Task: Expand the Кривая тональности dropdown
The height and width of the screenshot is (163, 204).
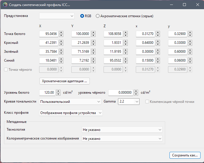Action: tap(70, 102)
